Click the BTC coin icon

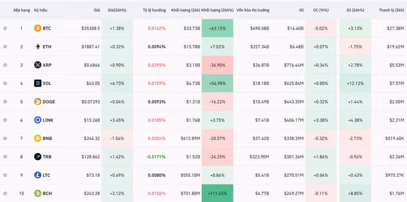[38, 29]
